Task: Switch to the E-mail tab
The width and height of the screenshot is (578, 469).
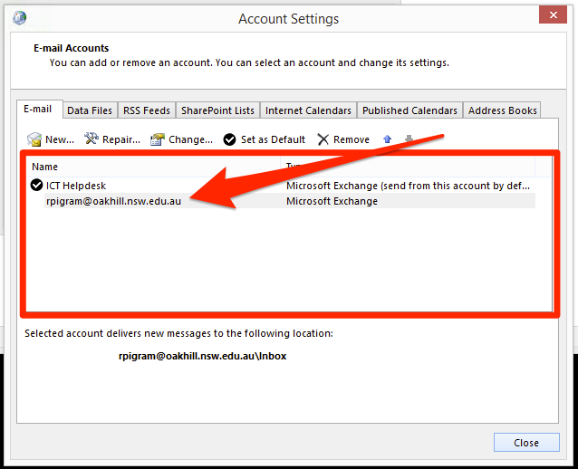Action: click(38, 109)
